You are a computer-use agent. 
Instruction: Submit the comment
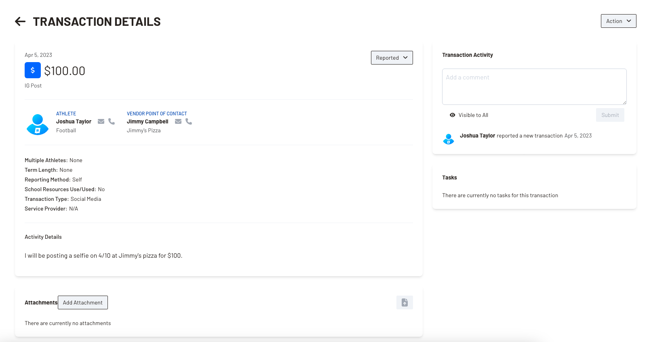click(x=610, y=115)
